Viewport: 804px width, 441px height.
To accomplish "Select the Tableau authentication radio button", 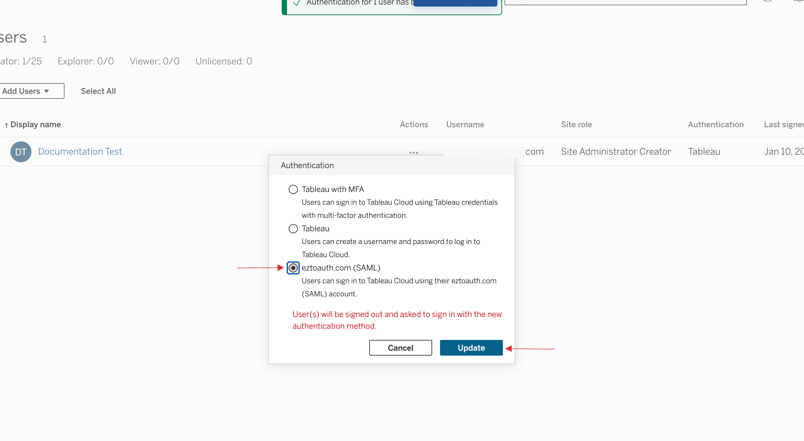I will pyautogui.click(x=293, y=229).
